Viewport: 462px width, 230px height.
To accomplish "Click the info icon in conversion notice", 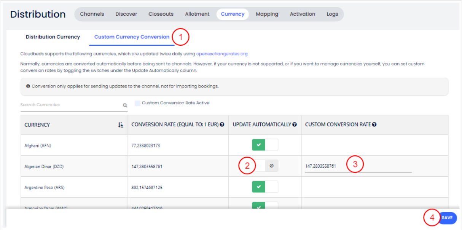I will [28, 86].
